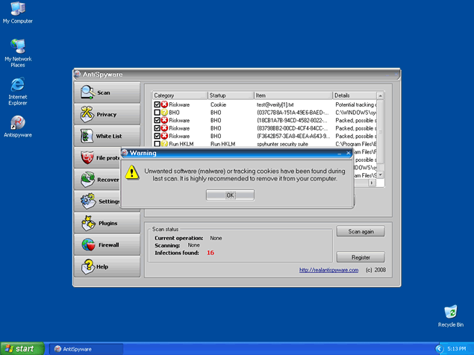The height and width of the screenshot is (355, 474).
Task: Open the Recycle Bin on desktop
Action: (x=450, y=312)
